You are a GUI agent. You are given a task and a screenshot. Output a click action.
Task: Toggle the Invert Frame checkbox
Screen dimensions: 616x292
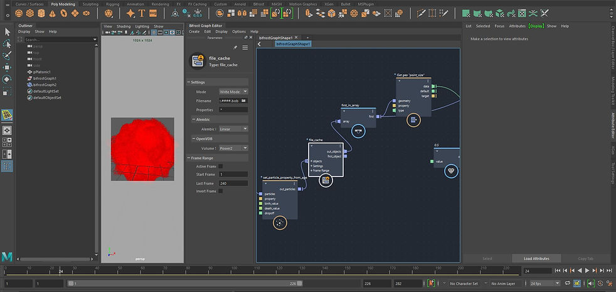220,191
